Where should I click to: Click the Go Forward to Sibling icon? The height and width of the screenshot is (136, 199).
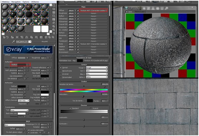click(53, 37)
